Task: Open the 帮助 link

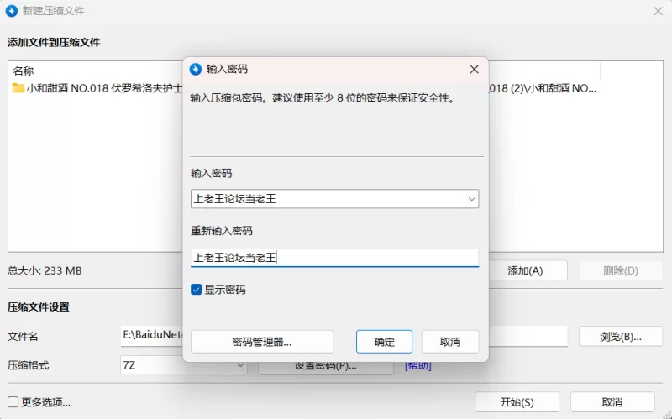Action: click(x=417, y=366)
